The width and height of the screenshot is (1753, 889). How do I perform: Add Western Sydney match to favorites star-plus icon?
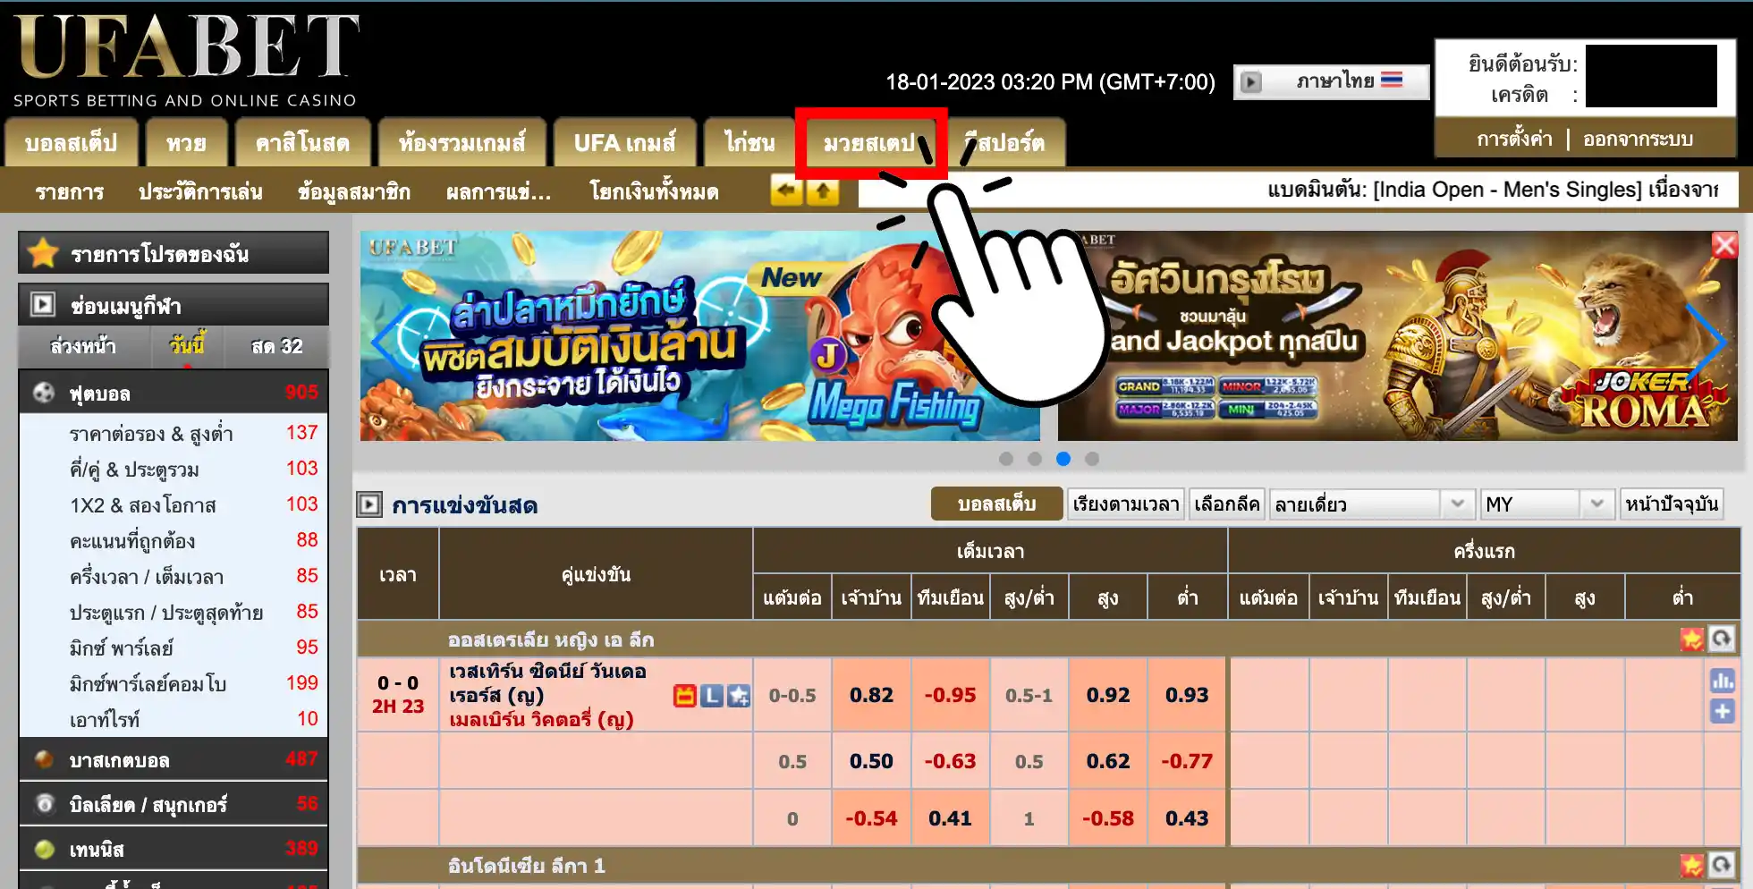[x=739, y=695]
